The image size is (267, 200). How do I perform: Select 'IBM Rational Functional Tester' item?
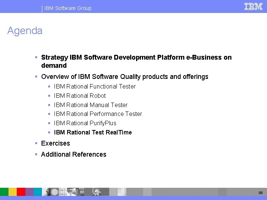[95, 86]
